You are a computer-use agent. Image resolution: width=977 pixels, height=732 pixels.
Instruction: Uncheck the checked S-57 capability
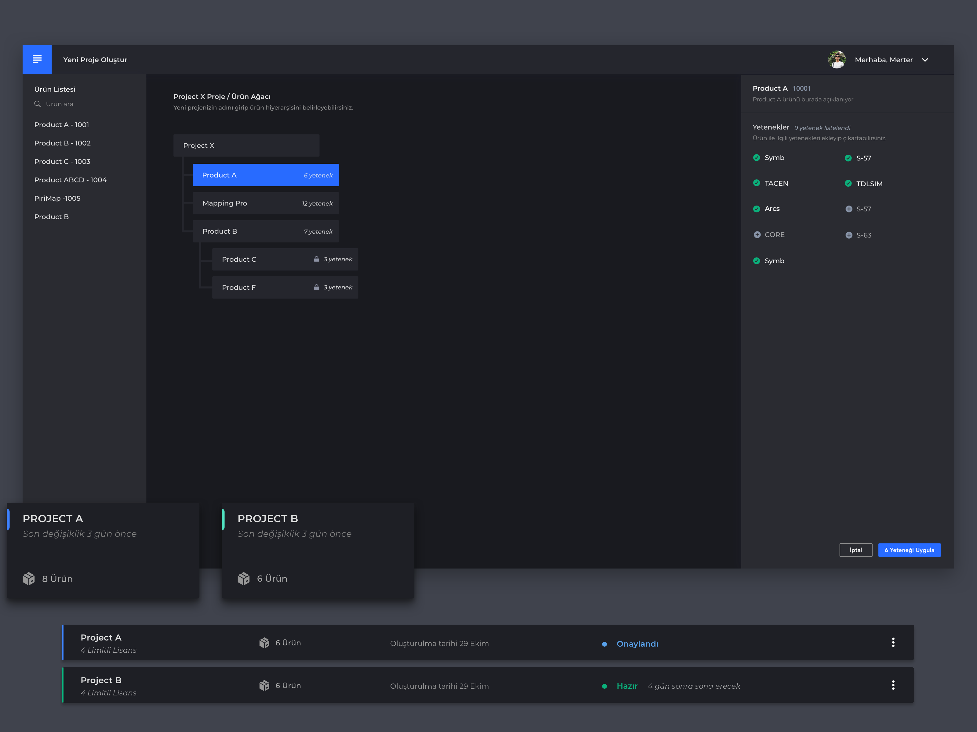pyautogui.click(x=848, y=158)
